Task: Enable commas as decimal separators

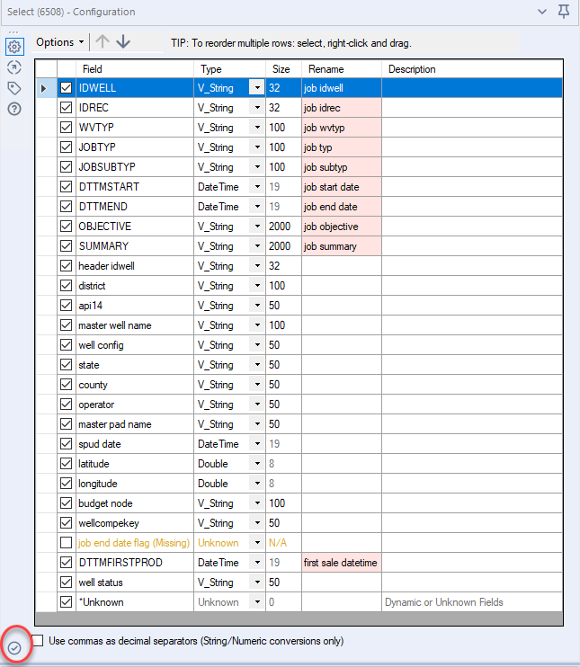Action: click(x=38, y=641)
